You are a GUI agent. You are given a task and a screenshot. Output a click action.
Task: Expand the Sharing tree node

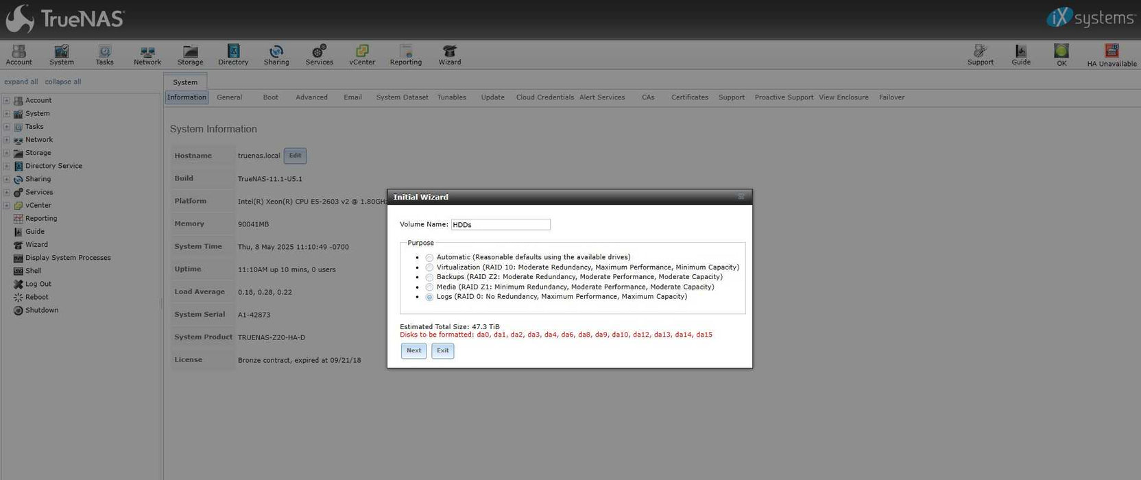click(7, 179)
